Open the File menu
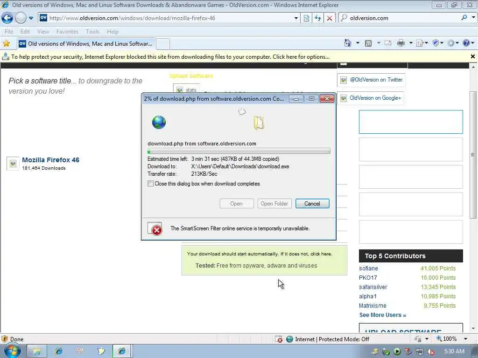 click(9, 32)
